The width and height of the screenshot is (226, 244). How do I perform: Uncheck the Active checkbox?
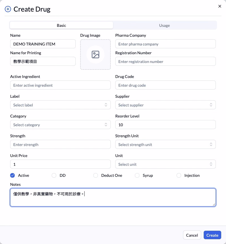pos(12,175)
